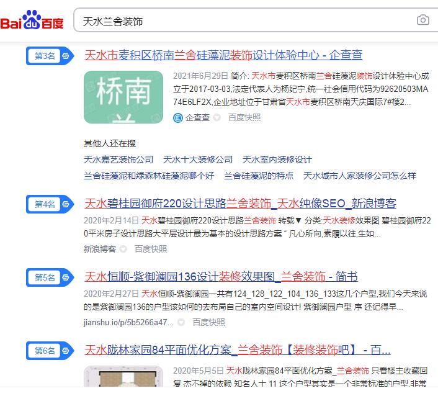The image size is (438, 396).
Task: Open 天水陇林家园84平面优化方案 result title
Action: (238, 350)
